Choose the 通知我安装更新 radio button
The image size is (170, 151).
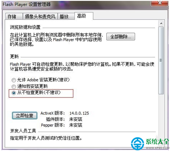tap(14, 87)
